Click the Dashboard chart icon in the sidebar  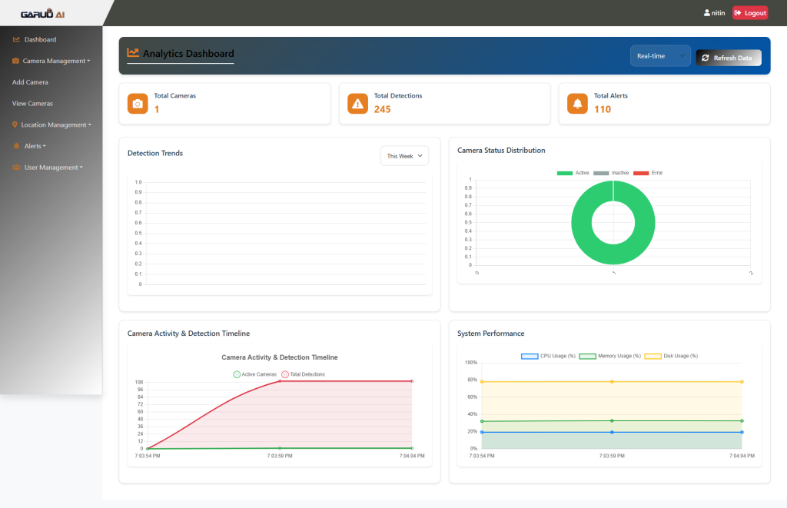coord(17,39)
